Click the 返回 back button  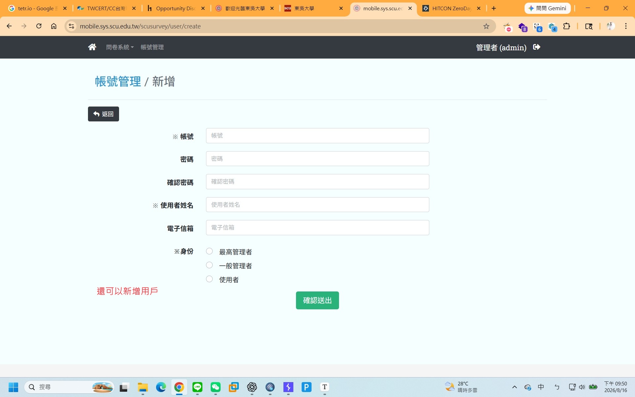pos(104,114)
